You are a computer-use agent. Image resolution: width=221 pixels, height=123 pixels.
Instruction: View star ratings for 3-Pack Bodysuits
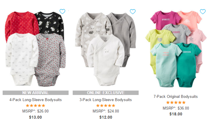point(106,105)
